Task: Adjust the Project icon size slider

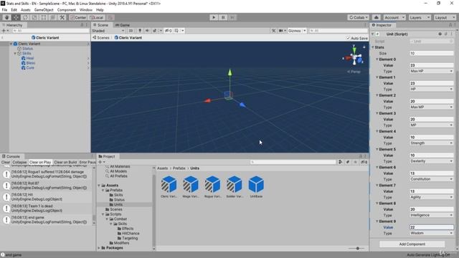Action: [x=357, y=249]
